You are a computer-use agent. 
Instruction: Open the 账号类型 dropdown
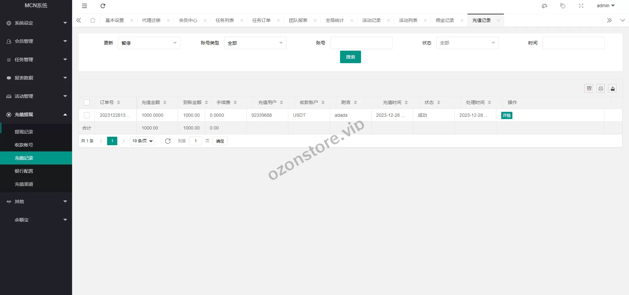pos(255,43)
